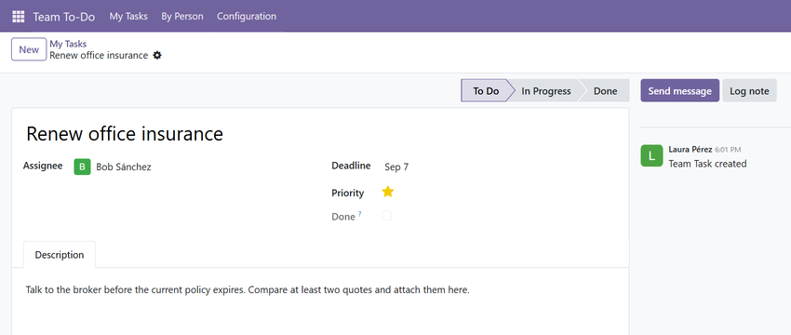Set stage to To Do
The height and width of the screenshot is (335, 791).
tap(487, 91)
